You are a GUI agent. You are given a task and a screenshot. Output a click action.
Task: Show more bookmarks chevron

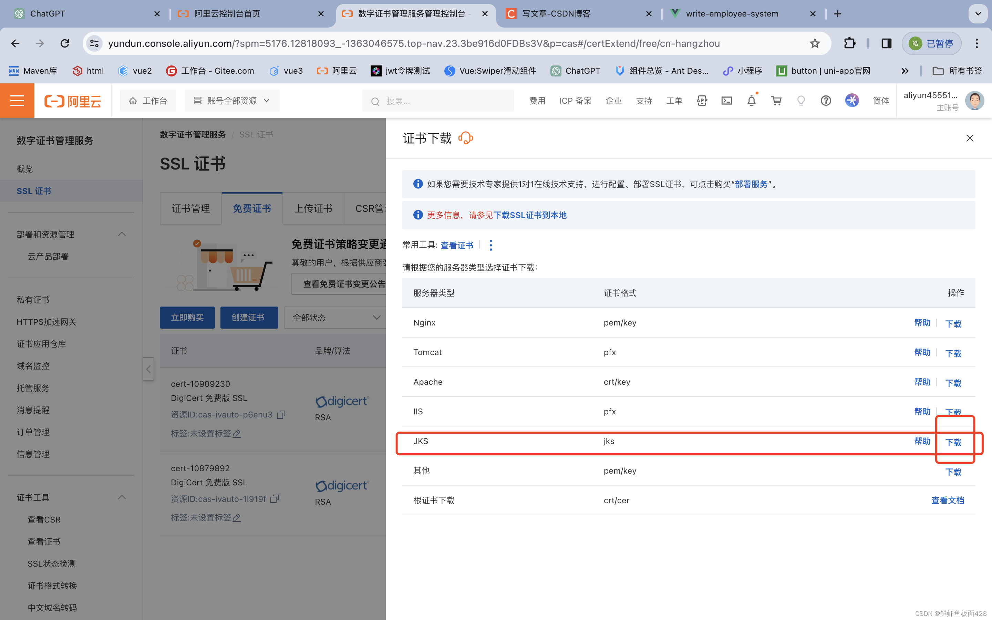click(905, 71)
